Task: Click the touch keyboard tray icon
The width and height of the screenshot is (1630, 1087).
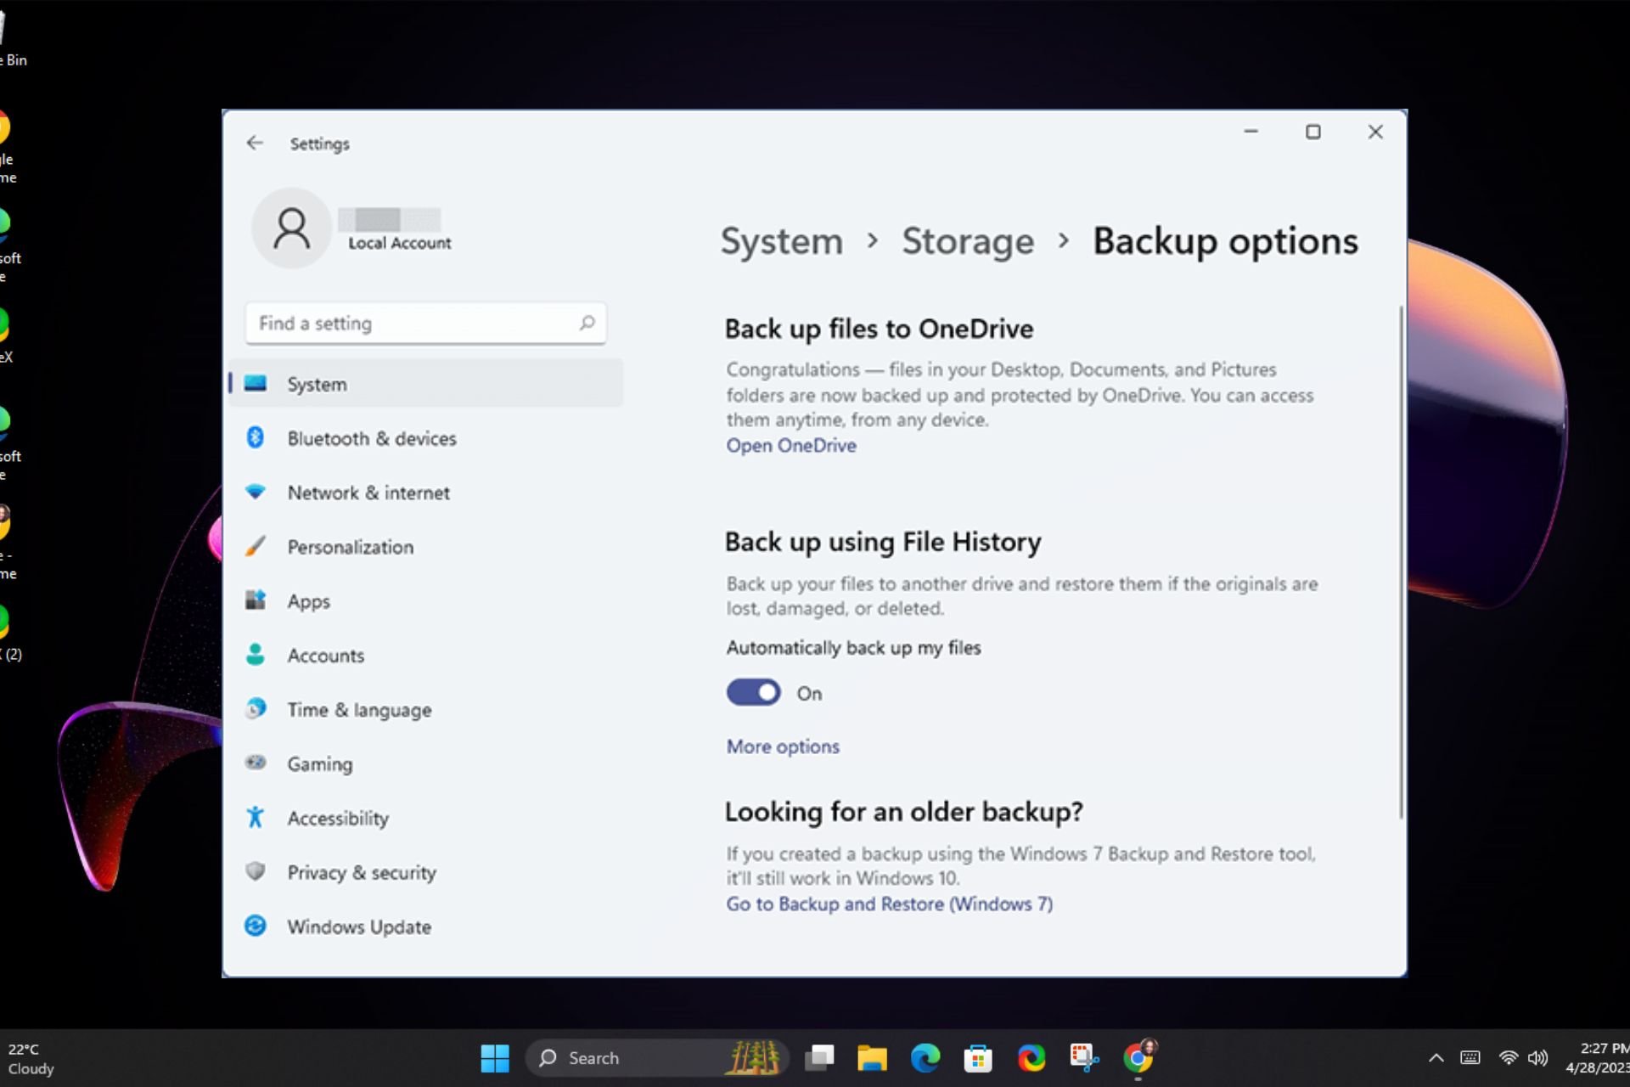Action: click(x=1470, y=1058)
